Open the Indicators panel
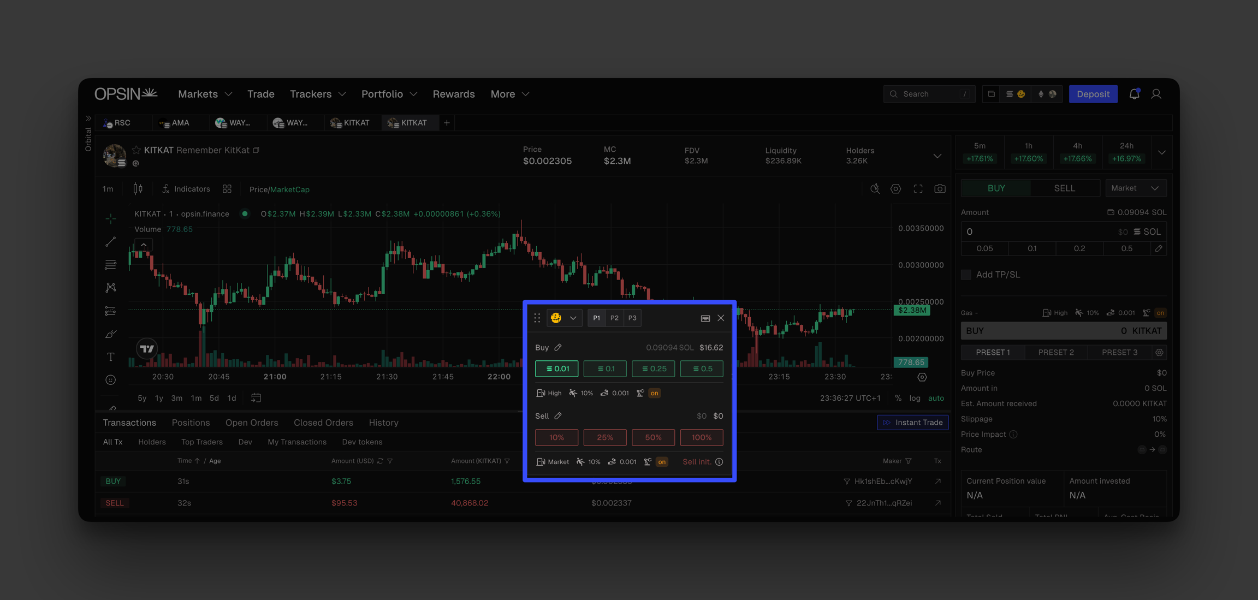Image resolution: width=1258 pixels, height=600 pixels. click(186, 189)
